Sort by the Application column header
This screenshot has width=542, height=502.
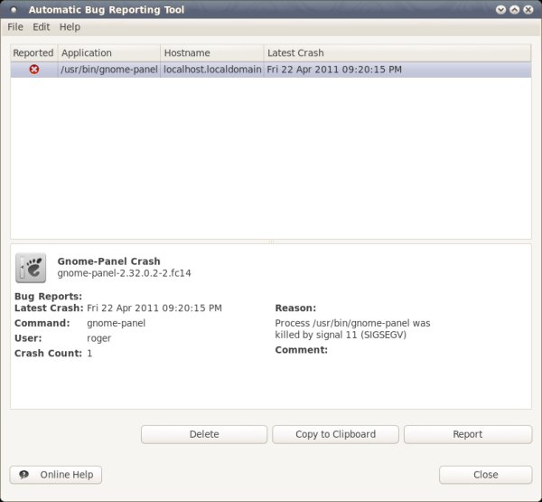(x=109, y=53)
